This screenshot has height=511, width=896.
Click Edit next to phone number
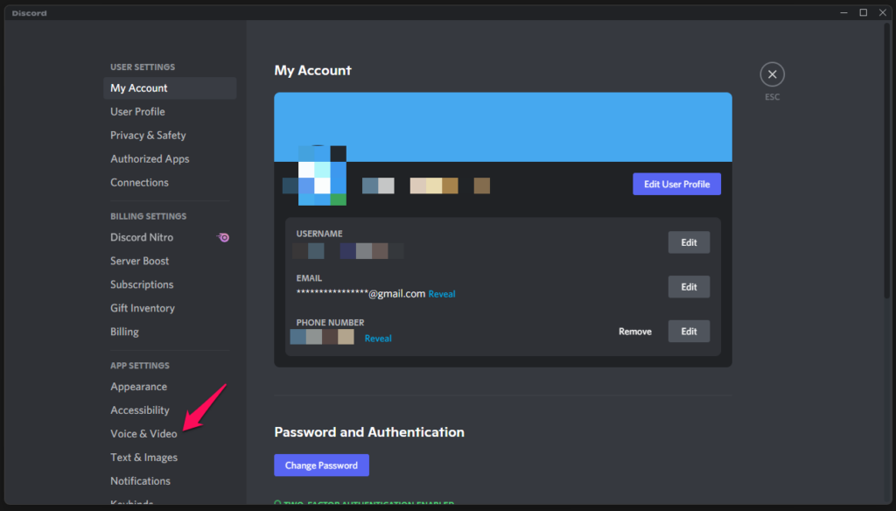tap(689, 332)
